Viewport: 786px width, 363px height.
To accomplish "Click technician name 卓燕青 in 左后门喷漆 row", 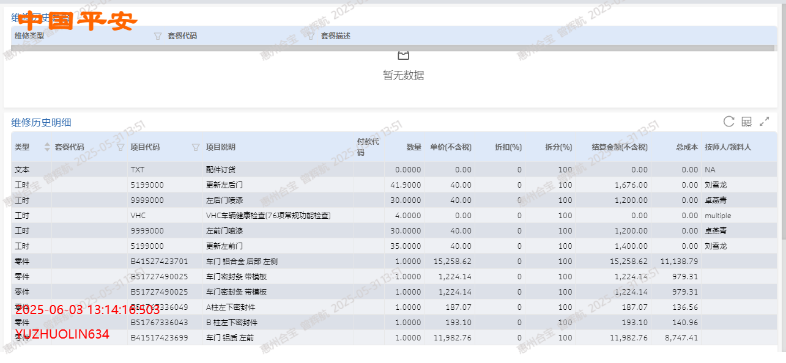I will click(715, 200).
